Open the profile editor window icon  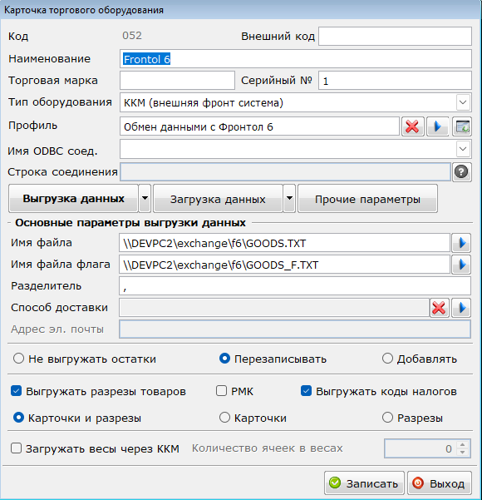(x=462, y=126)
